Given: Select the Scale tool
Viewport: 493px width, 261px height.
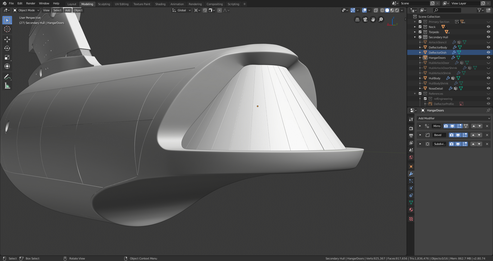Looking at the screenshot, I should click(x=7, y=57).
